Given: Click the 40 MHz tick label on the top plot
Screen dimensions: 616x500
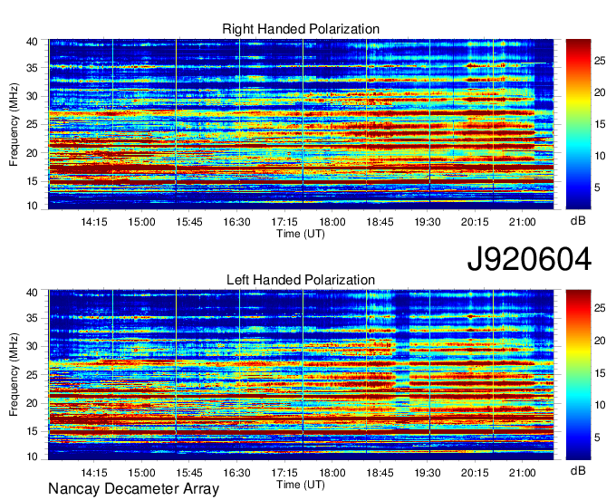Looking at the screenshot, I should [x=32, y=42].
